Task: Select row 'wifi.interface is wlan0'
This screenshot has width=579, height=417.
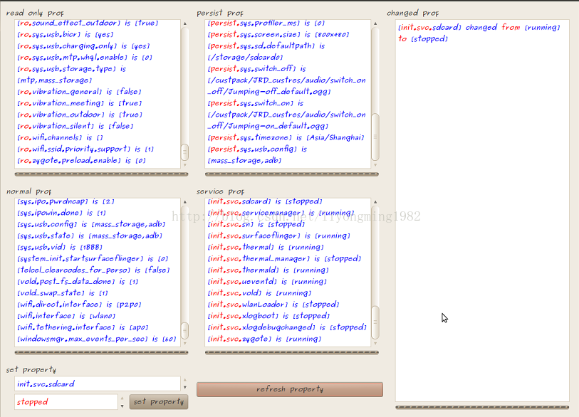Action: [66, 316]
